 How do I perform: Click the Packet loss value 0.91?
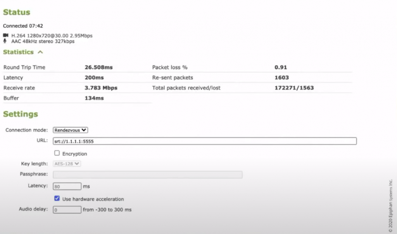tap(281, 67)
